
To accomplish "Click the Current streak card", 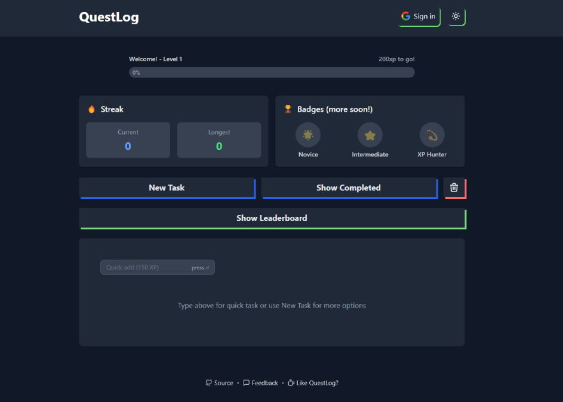I will point(128,140).
